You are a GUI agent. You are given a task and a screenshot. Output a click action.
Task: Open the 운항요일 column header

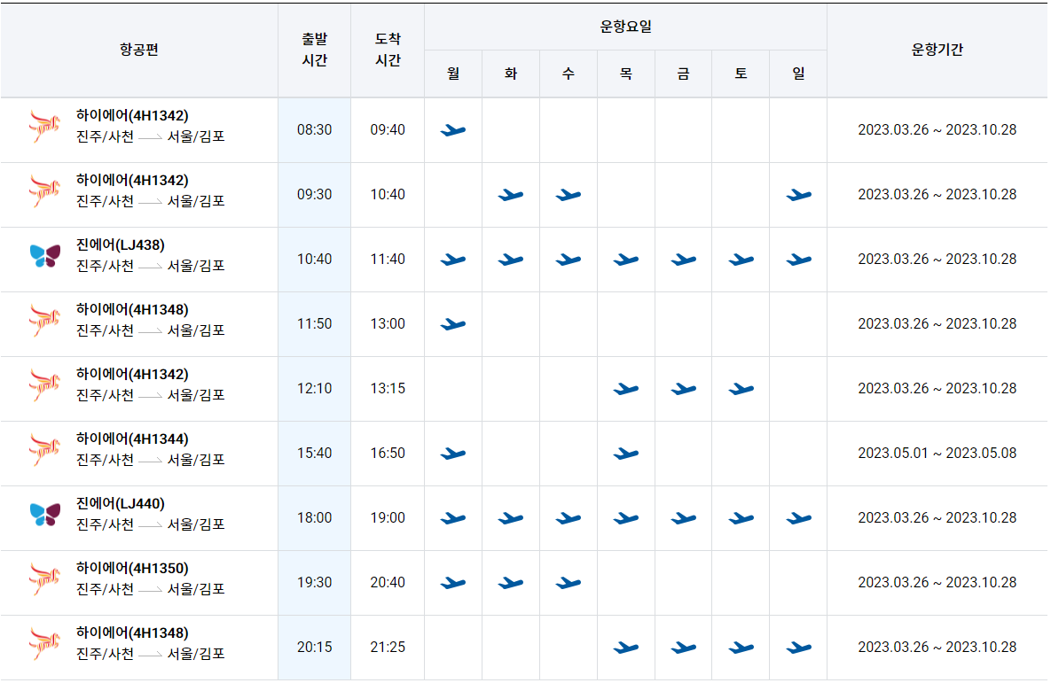click(625, 27)
